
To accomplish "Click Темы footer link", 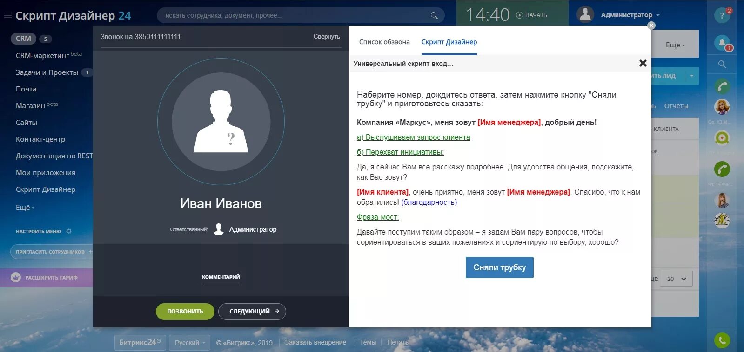I will 368,342.
